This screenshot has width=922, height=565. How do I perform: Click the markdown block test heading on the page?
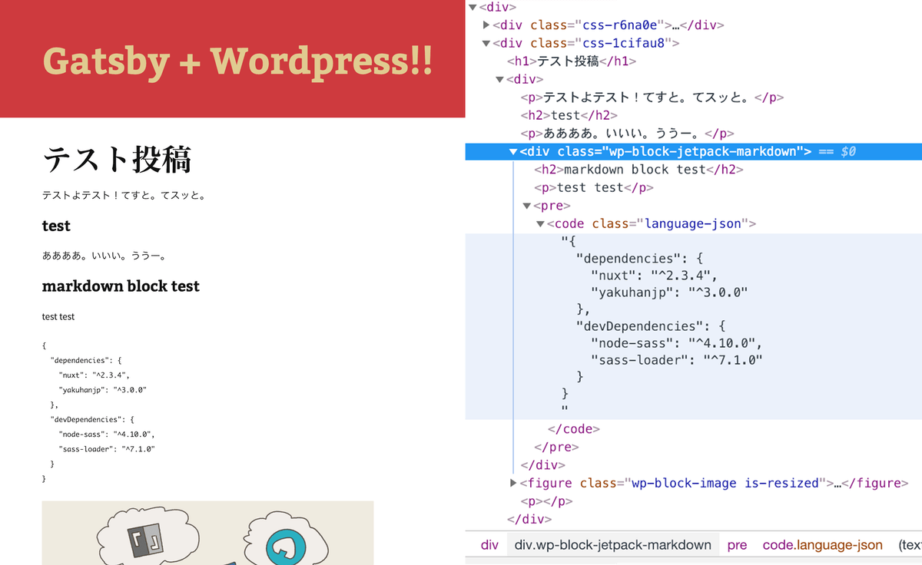[121, 286]
